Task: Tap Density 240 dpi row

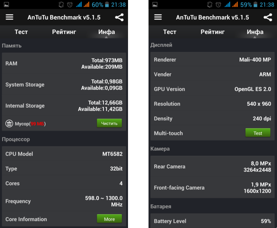Action: click(x=212, y=119)
